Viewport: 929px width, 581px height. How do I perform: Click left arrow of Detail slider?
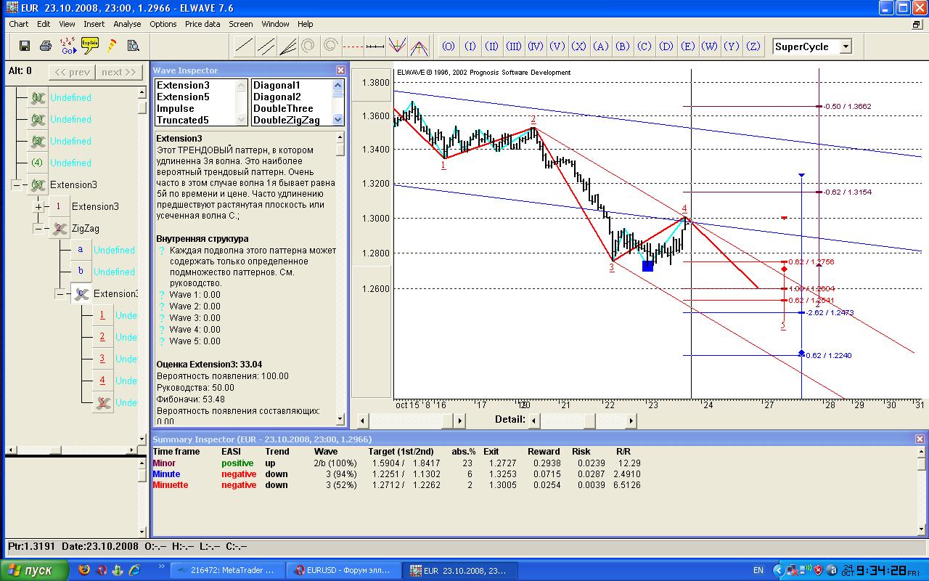tap(534, 420)
